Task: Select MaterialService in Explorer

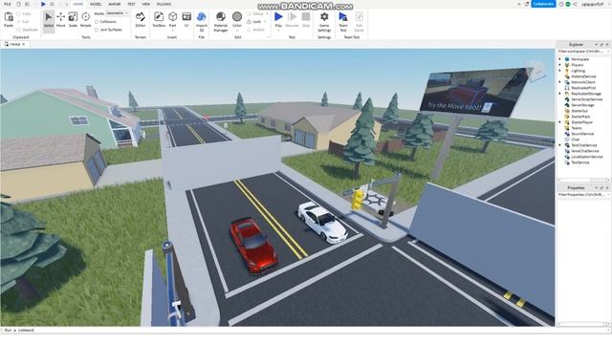Action: [x=583, y=76]
